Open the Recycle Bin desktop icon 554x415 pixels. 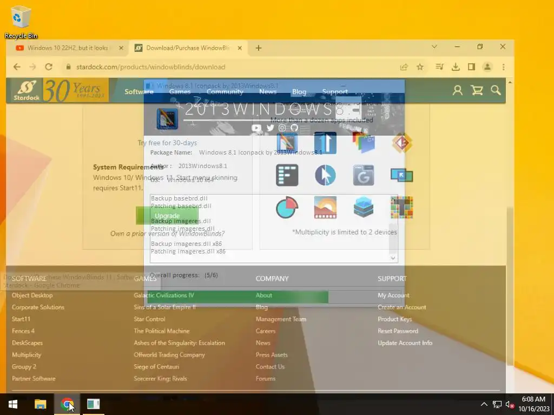pos(21,22)
